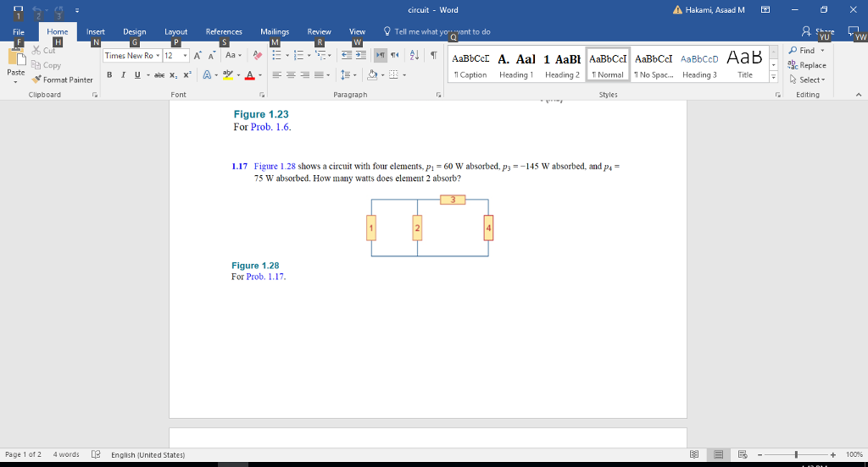This screenshot has width=868, height=467.
Task: Clear all formatting with eraser icon
Action: tap(259, 56)
